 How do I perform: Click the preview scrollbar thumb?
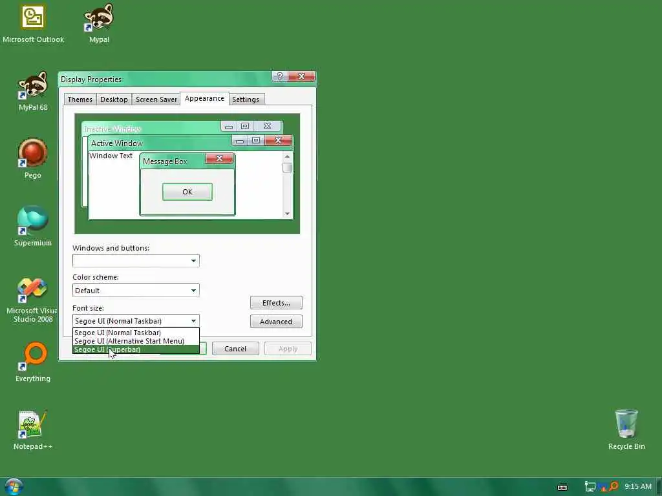click(287, 167)
